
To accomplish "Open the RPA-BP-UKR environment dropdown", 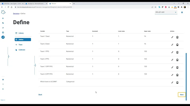I will click(166, 12).
